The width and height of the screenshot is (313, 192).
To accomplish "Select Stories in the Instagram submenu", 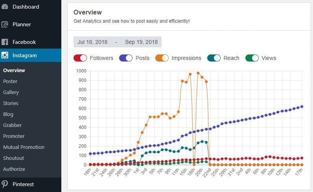I will click(11, 103).
